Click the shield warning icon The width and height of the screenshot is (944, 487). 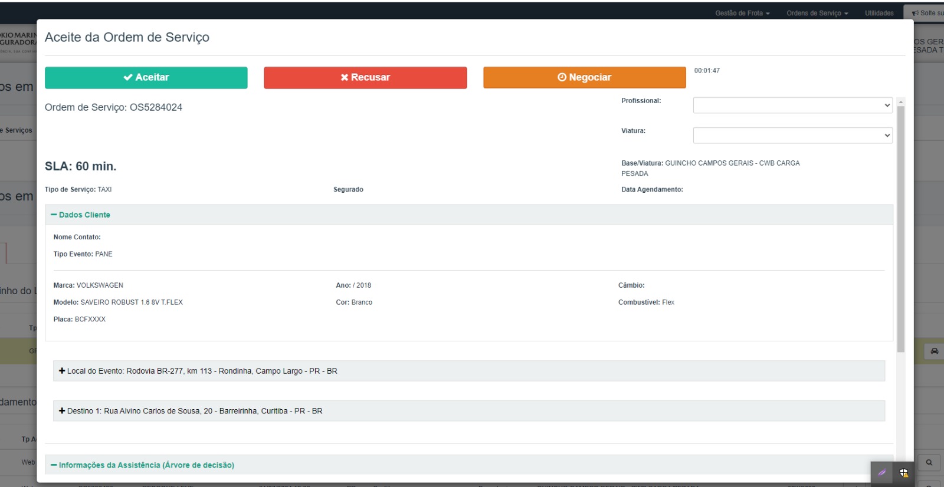pos(903,473)
